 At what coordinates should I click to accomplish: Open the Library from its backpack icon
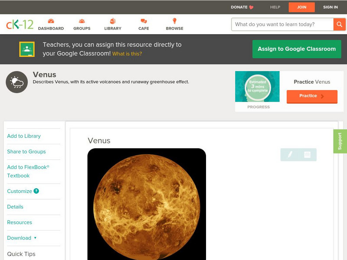click(x=112, y=20)
